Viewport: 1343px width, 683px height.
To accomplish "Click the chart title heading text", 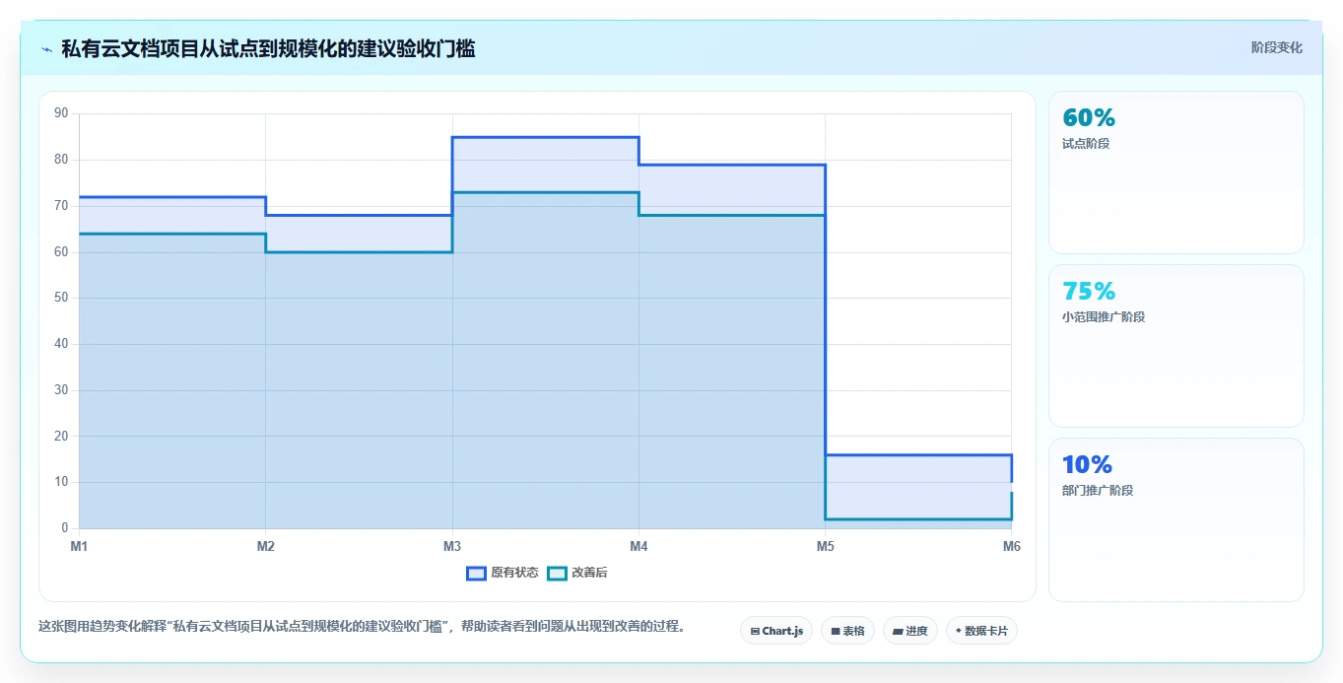I will pos(268,49).
